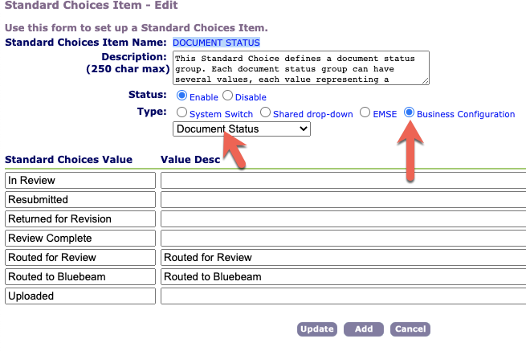Select the EMSE type radio button
Image resolution: width=526 pixels, height=351 pixels.
pos(365,113)
